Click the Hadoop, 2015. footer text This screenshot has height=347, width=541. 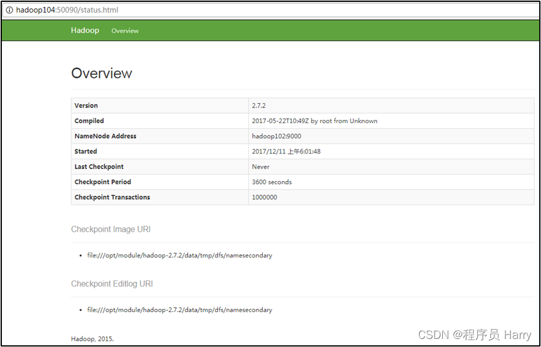[93, 338]
